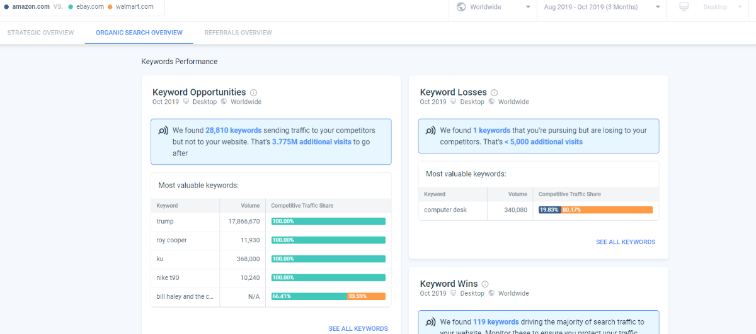Click the ebay.com competitor label
Image resolution: width=756 pixels, height=334 pixels.
[89, 6]
